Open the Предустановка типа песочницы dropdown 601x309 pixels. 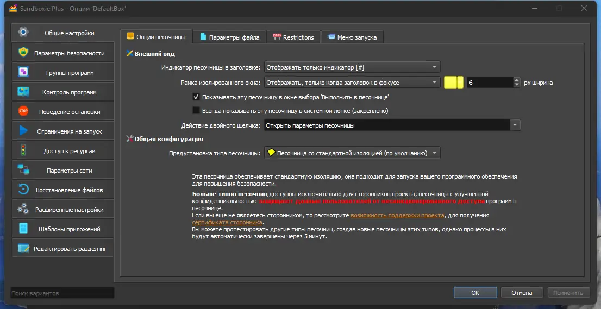[x=352, y=153]
